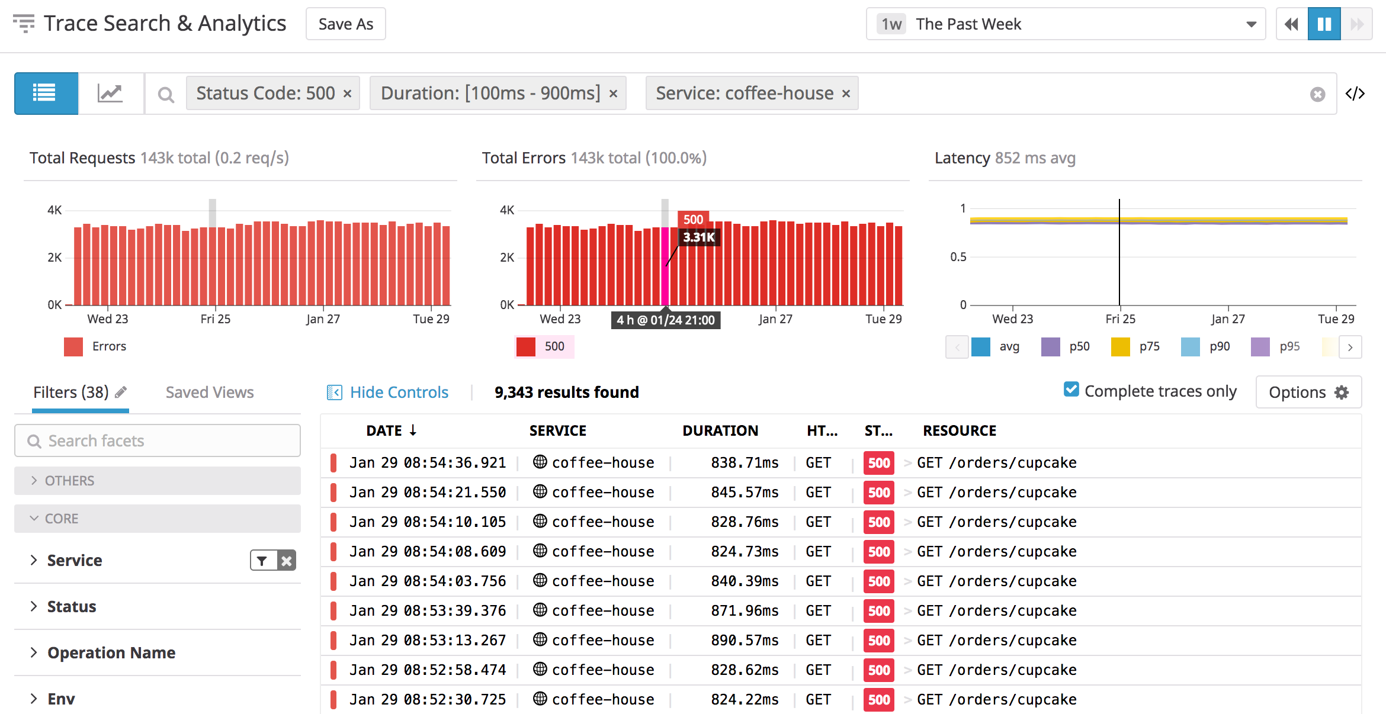Switch to the Saved Views tab
This screenshot has height=714, width=1386.
[210, 391]
